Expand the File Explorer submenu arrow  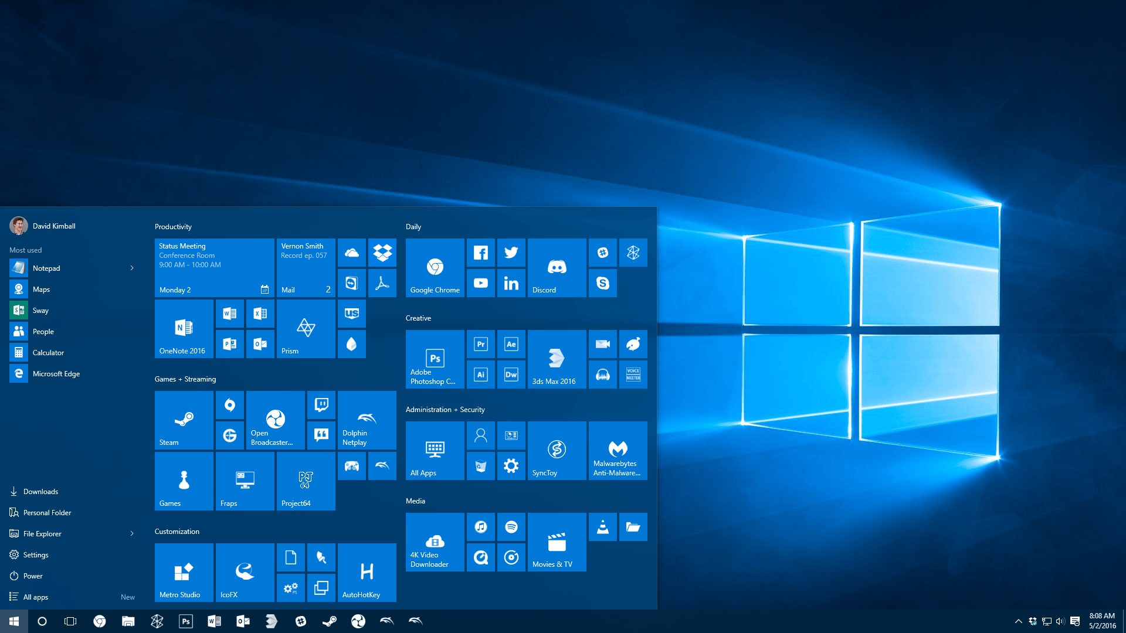(x=132, y=533)
